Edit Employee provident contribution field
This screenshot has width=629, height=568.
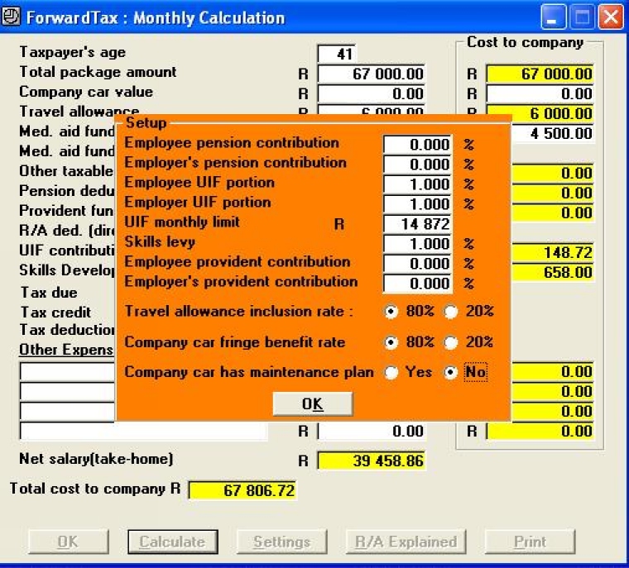[418, 264]
